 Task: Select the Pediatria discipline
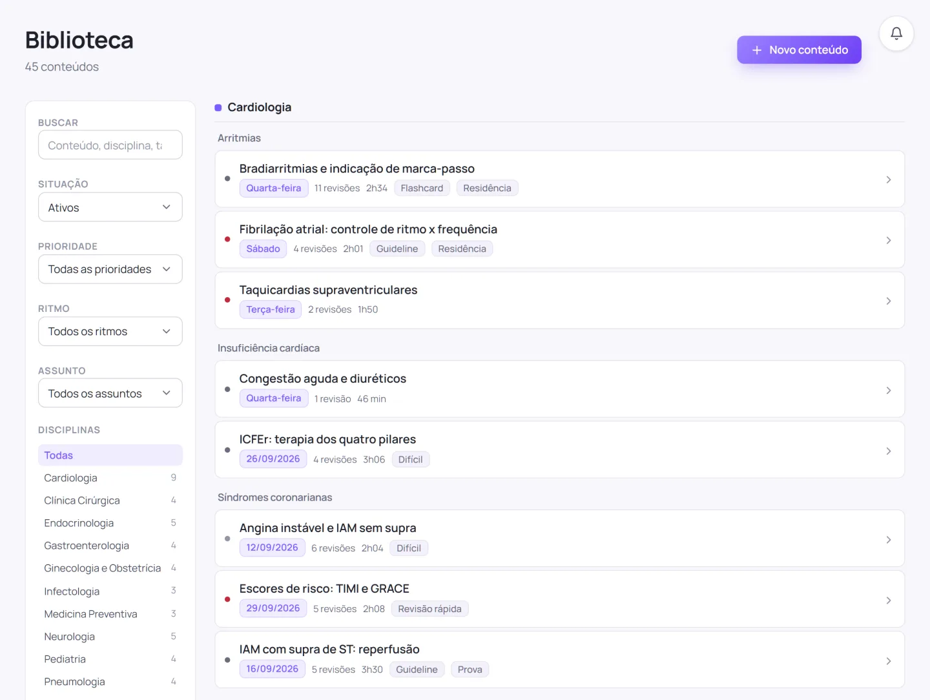click(110, 659)
